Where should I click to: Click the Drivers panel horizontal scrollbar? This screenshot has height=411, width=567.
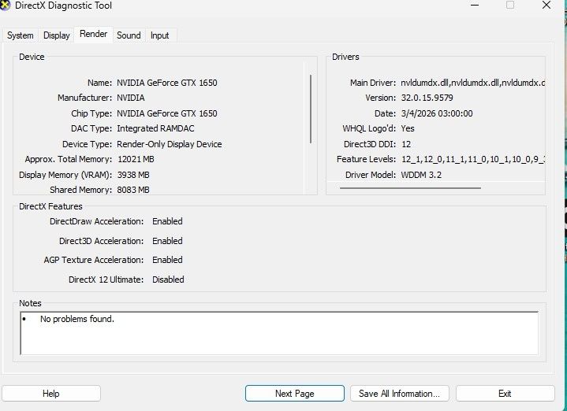pyautogui.click(x=410, y=188)
